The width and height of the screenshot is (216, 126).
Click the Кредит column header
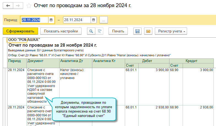tap(191, 61)
